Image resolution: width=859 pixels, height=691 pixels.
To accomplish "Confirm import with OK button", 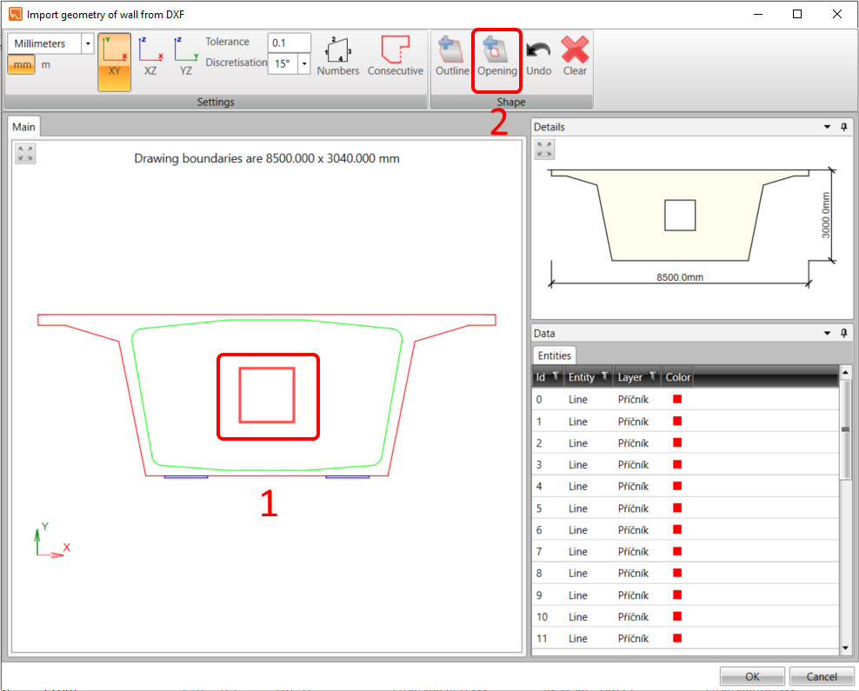I will tap(751, 676).
